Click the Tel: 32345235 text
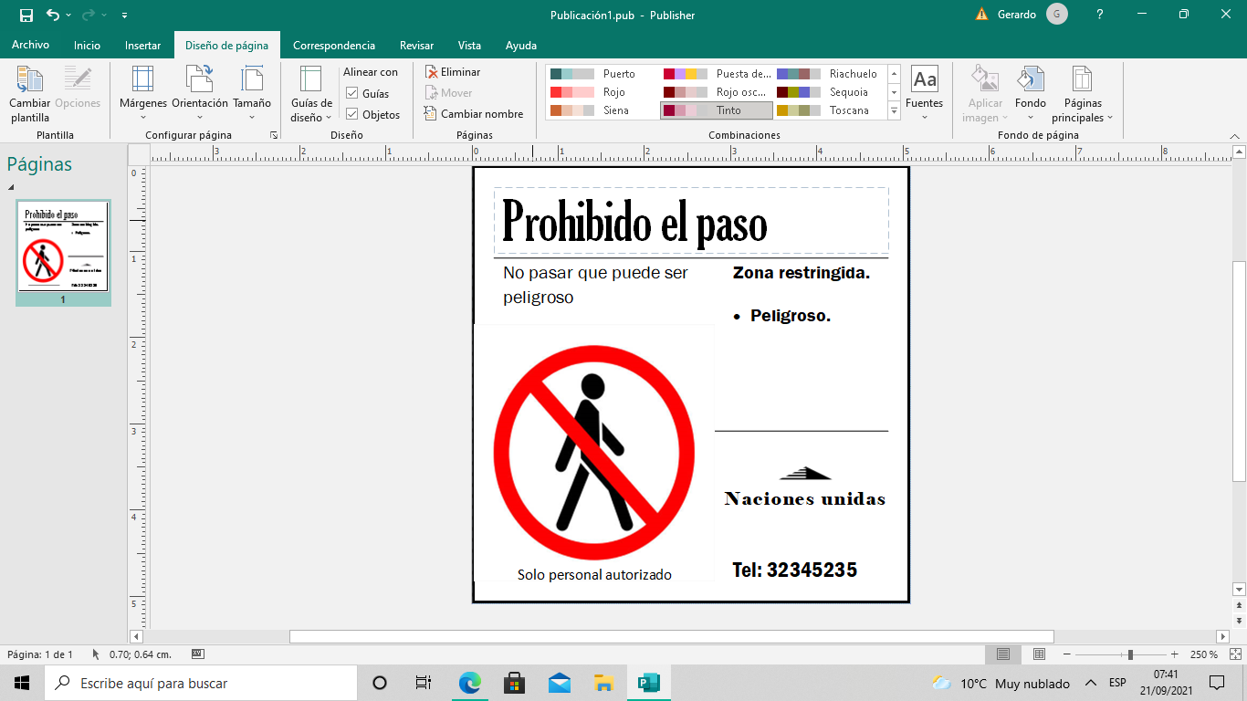The width and height of the screenshot is (1247, 701). (x=794, y=570)
